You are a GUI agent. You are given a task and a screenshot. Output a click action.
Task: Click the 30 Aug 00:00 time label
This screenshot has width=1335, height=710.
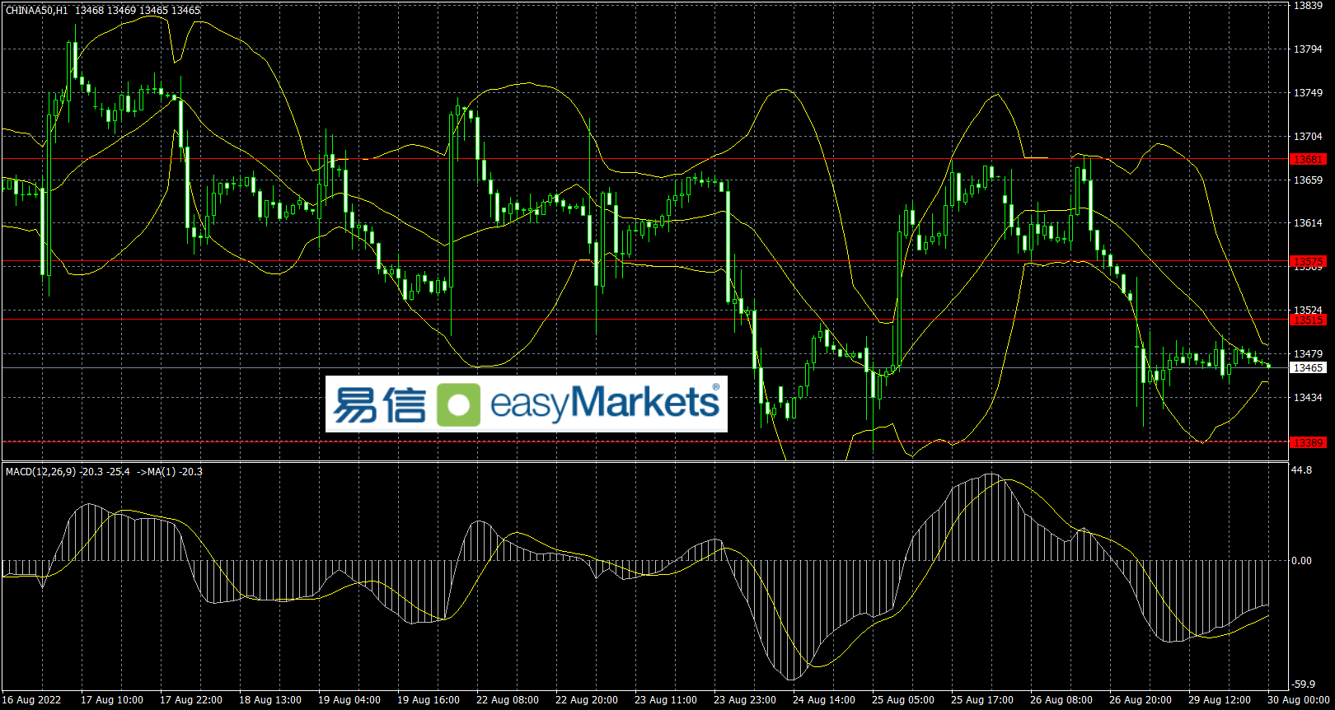1299,700
